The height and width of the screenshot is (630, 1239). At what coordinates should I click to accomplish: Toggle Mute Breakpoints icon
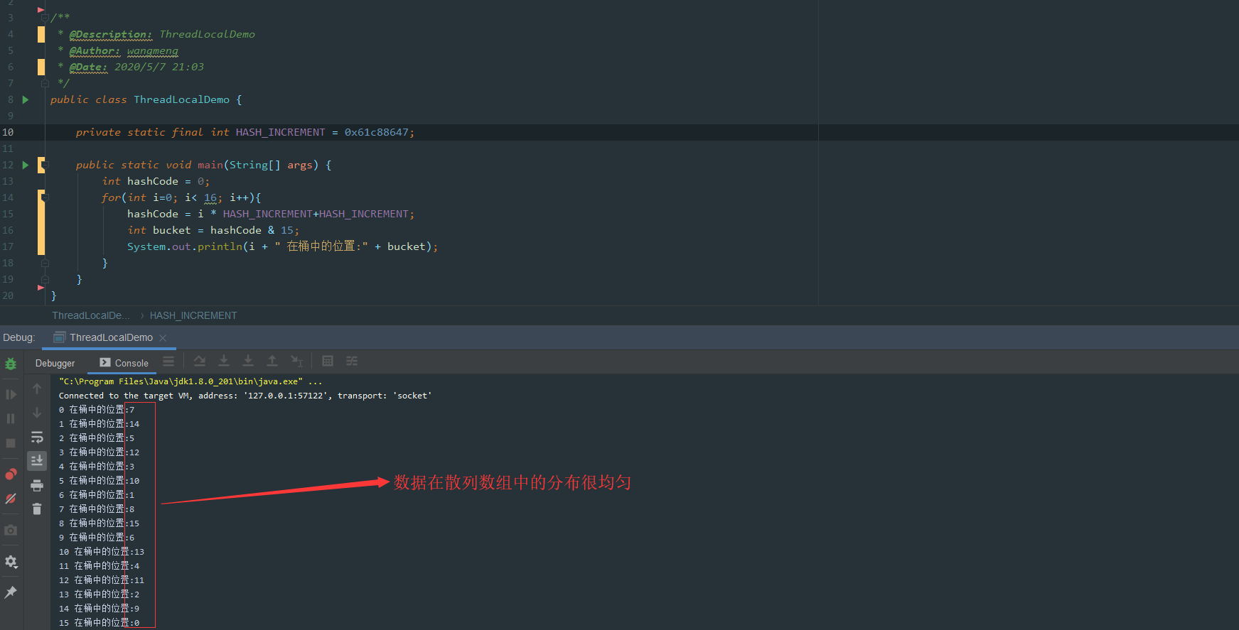pyautogui.click(x=11, y=499)
